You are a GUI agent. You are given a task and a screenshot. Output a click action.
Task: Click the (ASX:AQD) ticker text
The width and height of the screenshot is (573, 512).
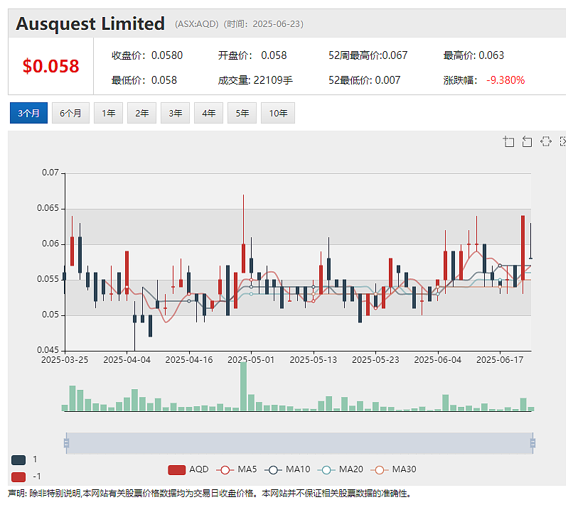coord(197,24)
